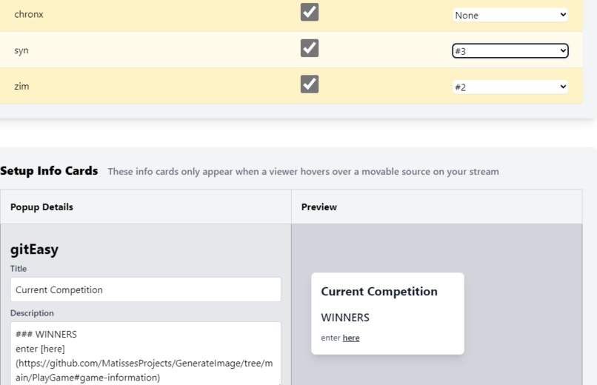597x385 pixels.
Task: Open the zim dropdown showing #2
Action: 510,87
